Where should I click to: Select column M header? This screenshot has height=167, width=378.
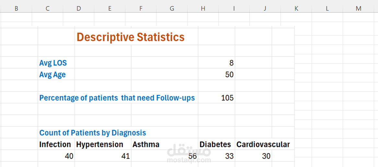[358, 9]
